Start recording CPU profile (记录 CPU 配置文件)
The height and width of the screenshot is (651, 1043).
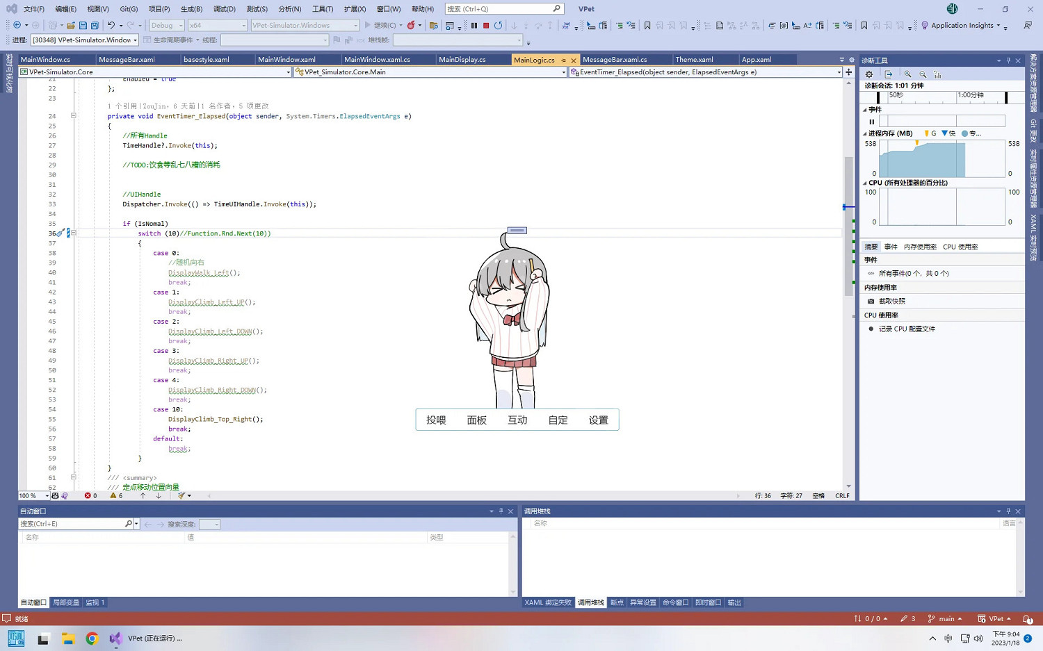(x=906, y=329)
